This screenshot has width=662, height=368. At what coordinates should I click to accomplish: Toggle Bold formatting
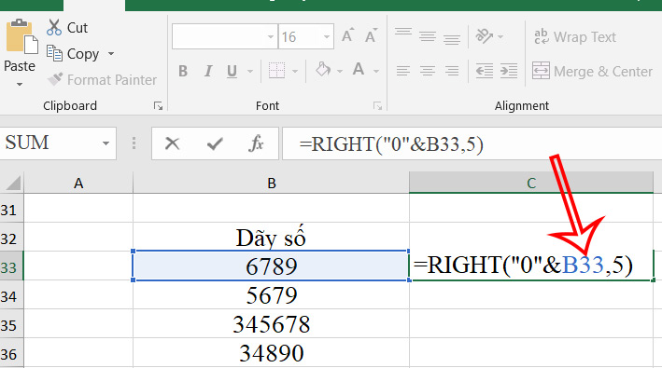pyautogui.click(x=183, y=71)
